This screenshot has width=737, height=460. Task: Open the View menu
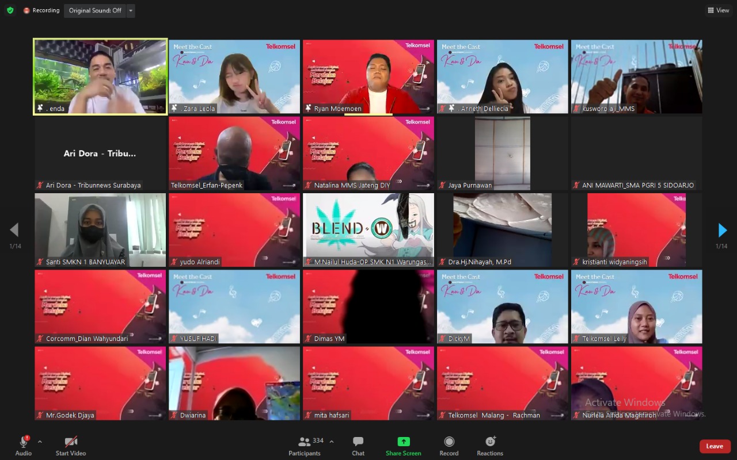pos(718,10)
